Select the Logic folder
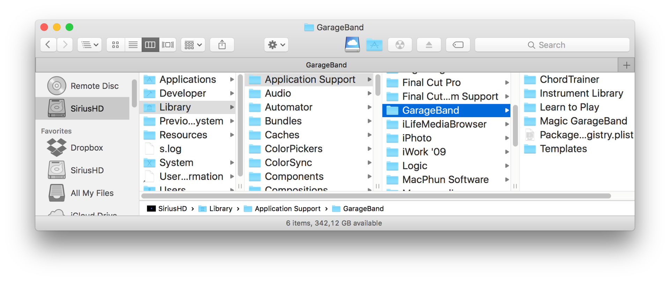Viewport: 670px width, 281px height. [446, 166]
